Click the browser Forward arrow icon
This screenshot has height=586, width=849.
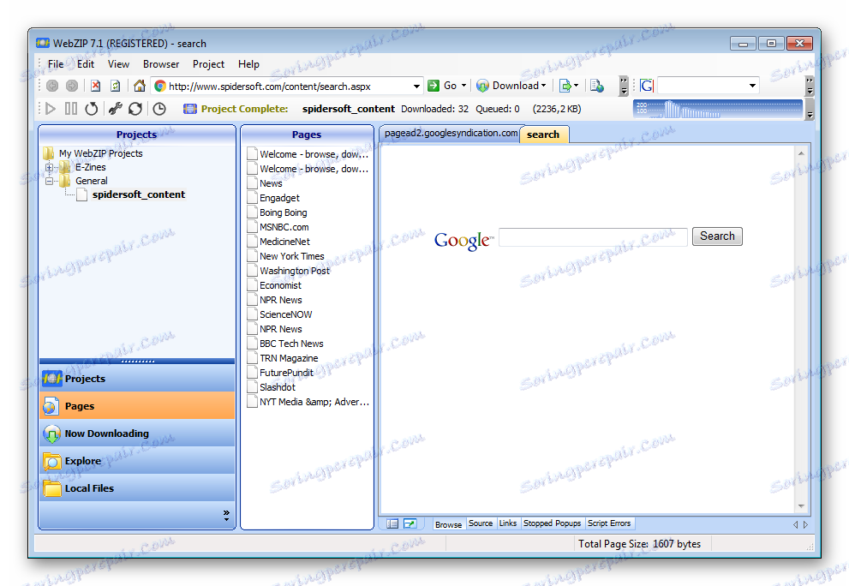(71, 86)
